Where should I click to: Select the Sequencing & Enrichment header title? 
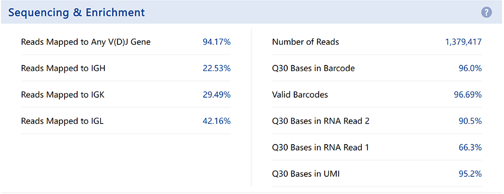77,13
